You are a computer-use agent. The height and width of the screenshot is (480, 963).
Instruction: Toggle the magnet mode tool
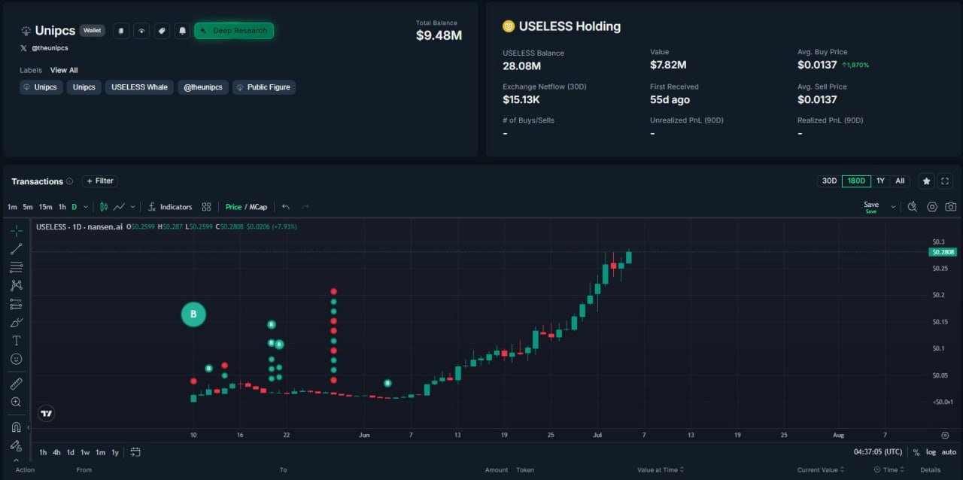(x=16, y=427)
